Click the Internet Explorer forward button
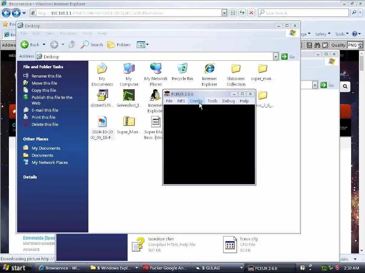365x273 pixels. point(16,13)
